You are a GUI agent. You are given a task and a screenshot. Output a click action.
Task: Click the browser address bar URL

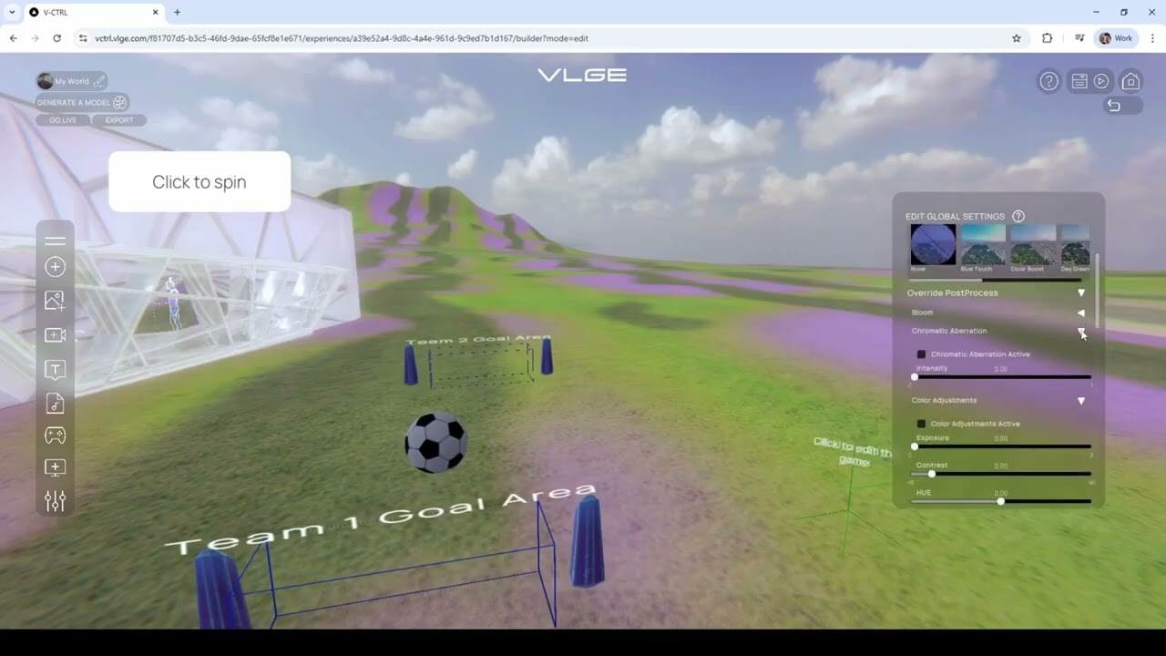[x=342, y=38]
